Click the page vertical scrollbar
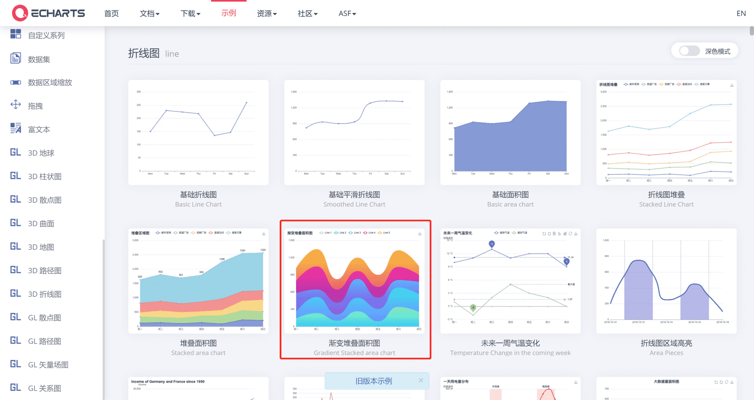This screenshot has height=400, width=754. [751, 31]
